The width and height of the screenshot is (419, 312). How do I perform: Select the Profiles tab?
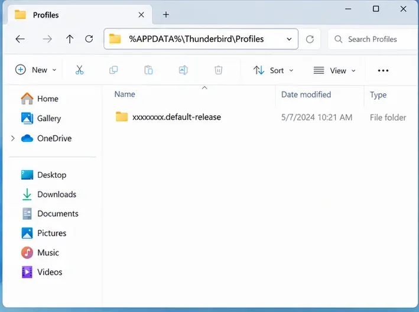click(79, 15)
